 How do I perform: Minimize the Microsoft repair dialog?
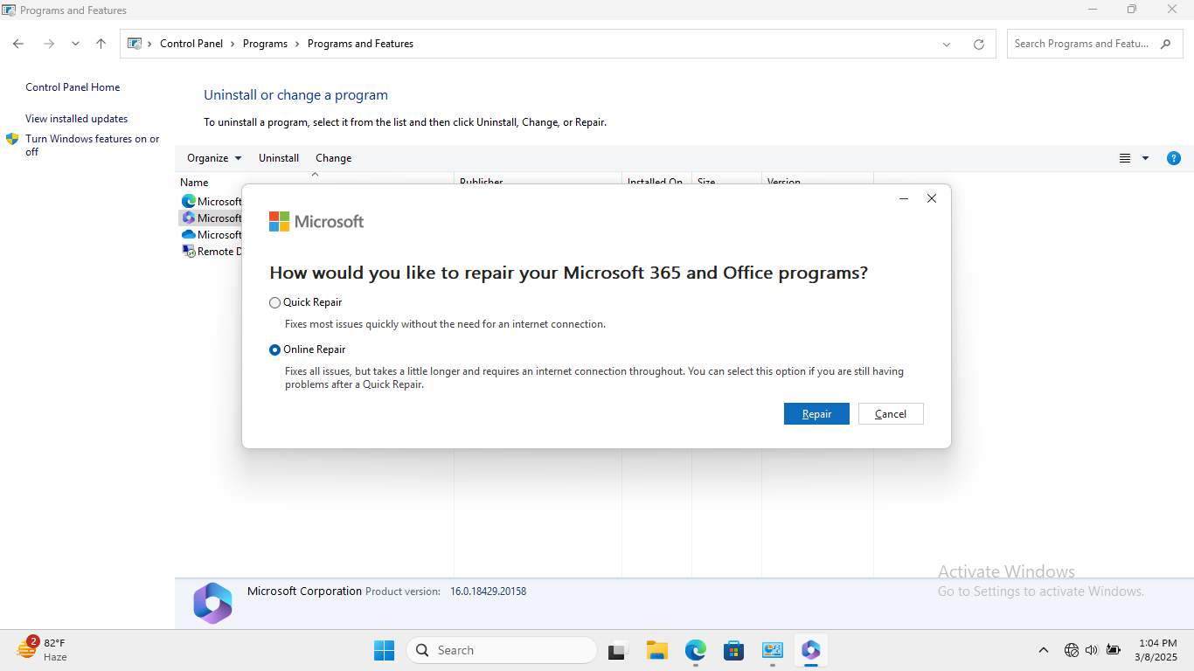coord(904,198)
